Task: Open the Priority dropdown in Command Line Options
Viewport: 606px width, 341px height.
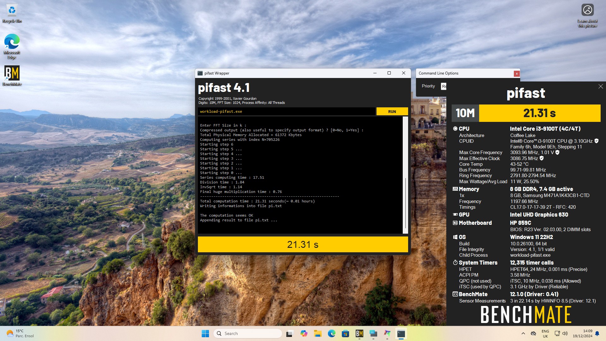Action: point(443,86)
